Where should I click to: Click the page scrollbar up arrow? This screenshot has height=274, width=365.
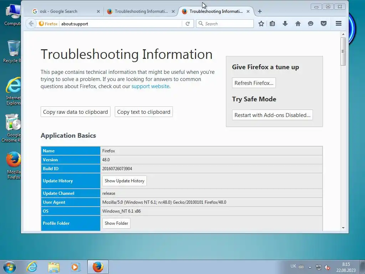pyautogui.click(x=343, y=34)
